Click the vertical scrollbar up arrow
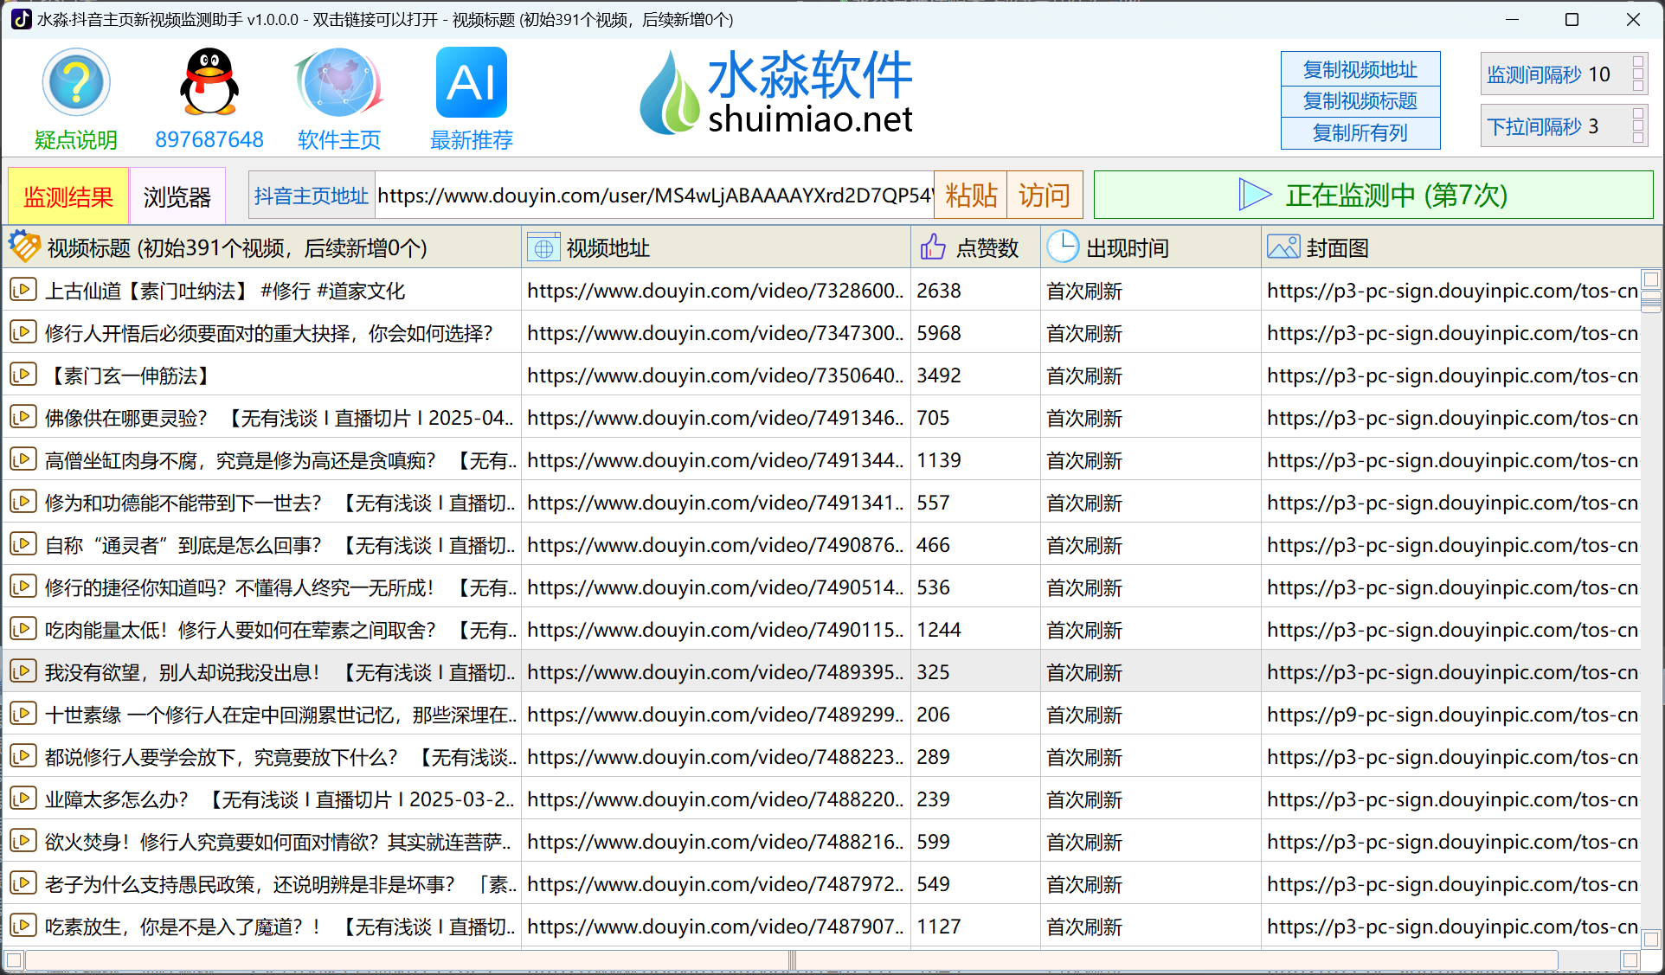 click(x=1651, y=279)
